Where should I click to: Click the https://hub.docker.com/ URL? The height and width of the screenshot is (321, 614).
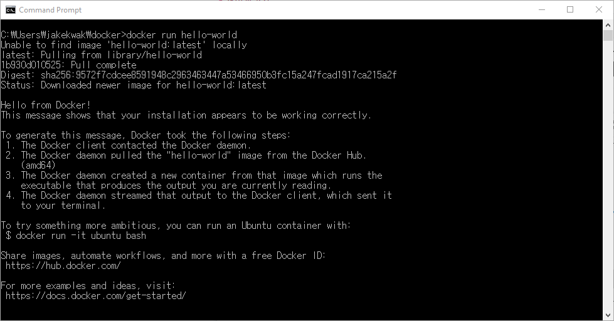pos(63,266)
